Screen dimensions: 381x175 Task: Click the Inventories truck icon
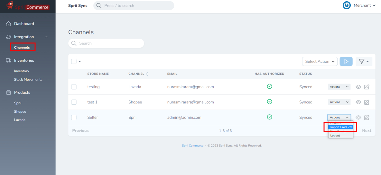(8, 60)
